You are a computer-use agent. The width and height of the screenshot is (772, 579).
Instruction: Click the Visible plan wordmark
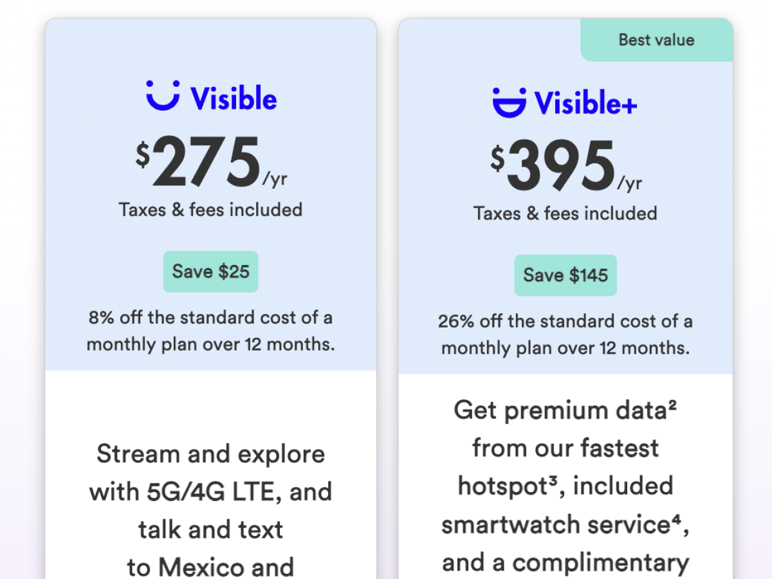(x=234, y=98)
